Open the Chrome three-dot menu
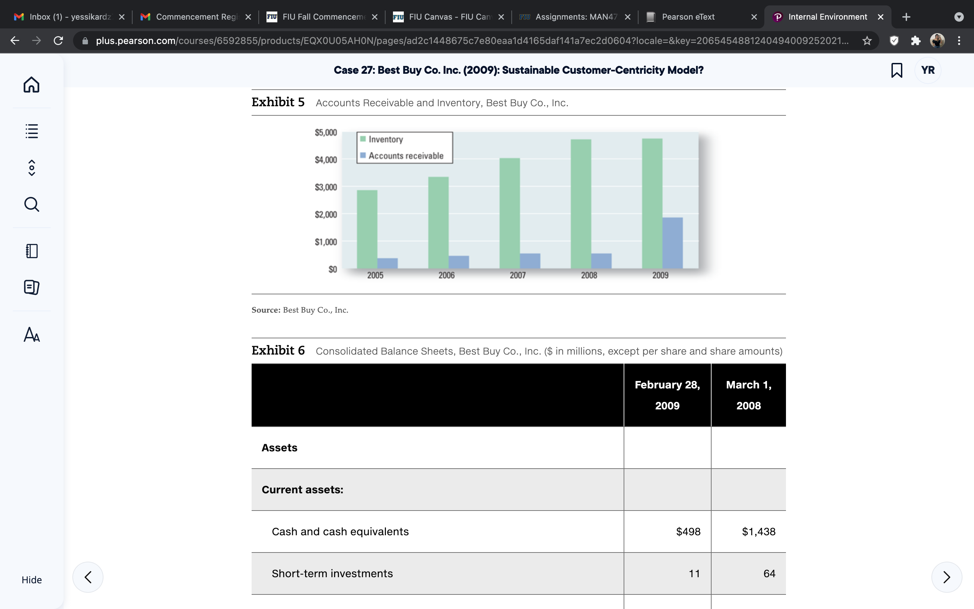The image size is (974, 609). (959, 41)
